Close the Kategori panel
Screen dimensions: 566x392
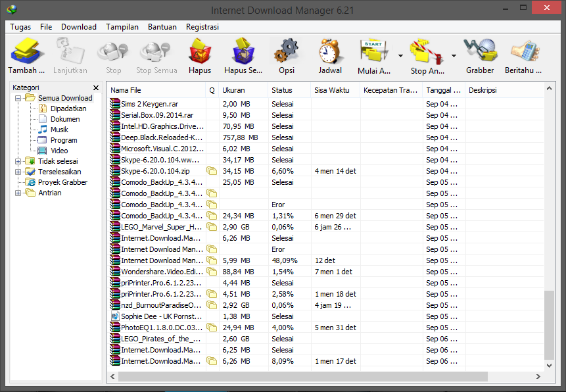pyautogui.click(x=96, y=87)
